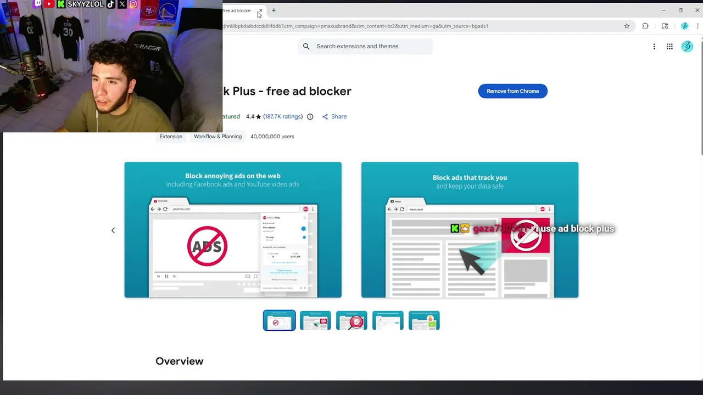Open the Workflow & Planning category
Viewport: 703px width, 395px height.
[x=217, y=137]
